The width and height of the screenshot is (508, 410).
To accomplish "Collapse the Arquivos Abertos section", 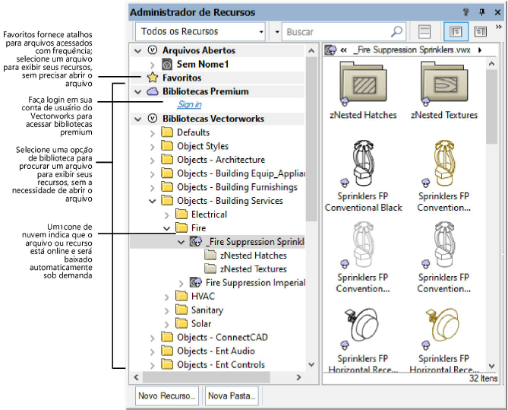I will [138, 51].
